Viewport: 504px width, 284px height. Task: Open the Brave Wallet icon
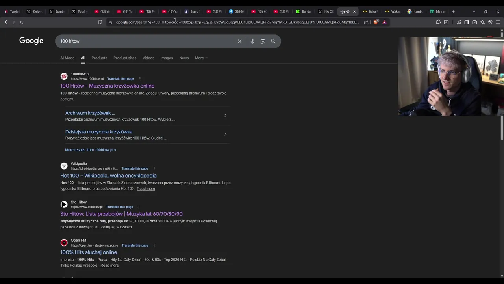(x=474, y=22)
